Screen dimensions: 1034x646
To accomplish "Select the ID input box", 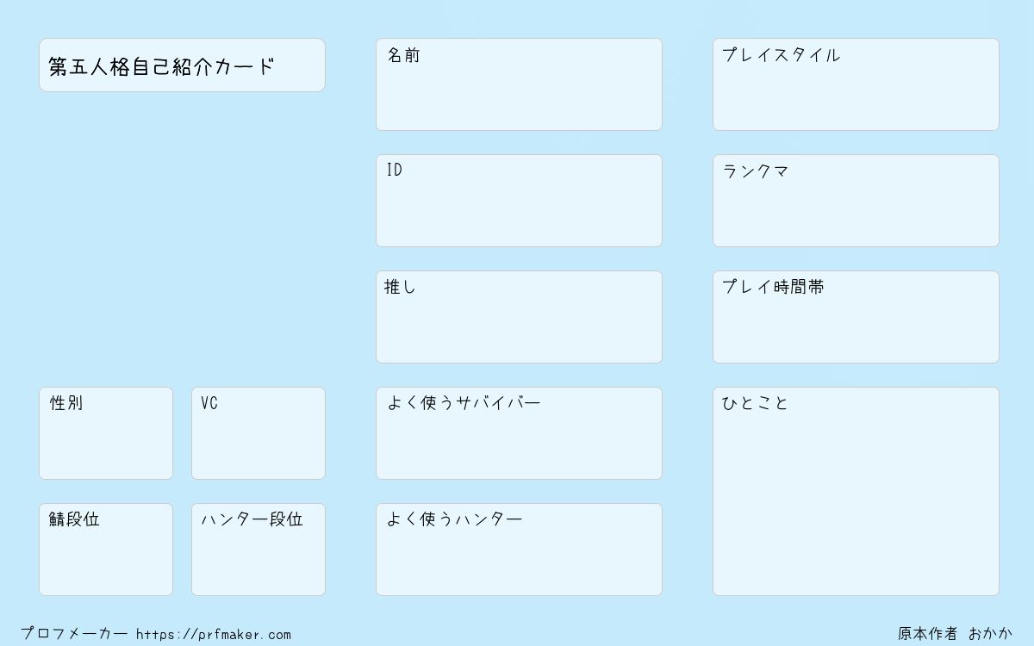I will pos(519,201).
